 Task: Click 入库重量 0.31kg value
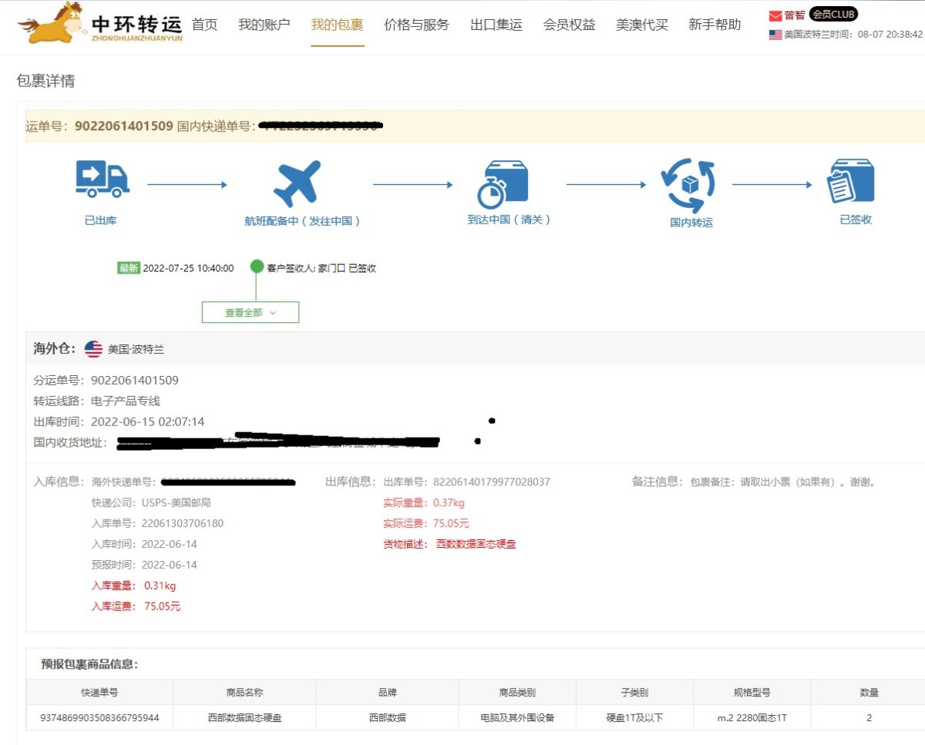click(160, 586)
